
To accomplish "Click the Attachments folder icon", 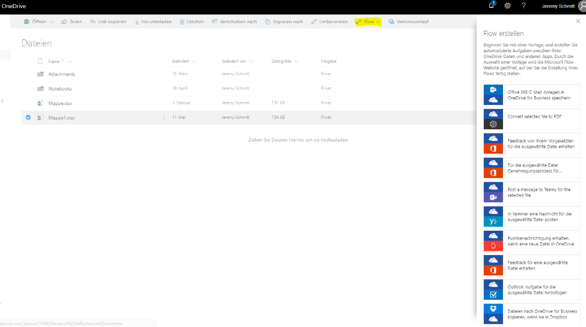I will (40, 74).
